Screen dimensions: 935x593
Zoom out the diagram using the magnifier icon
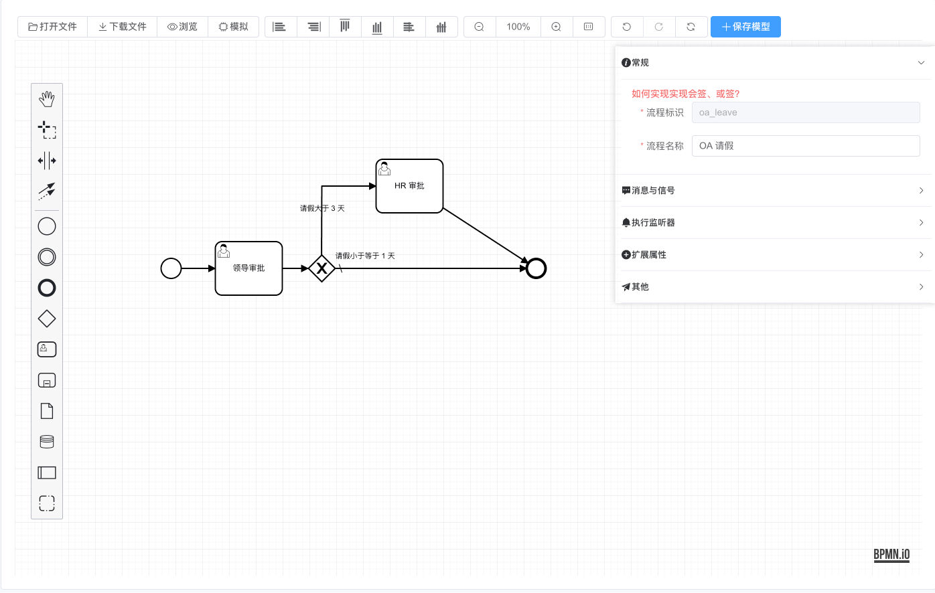(480, 27)
